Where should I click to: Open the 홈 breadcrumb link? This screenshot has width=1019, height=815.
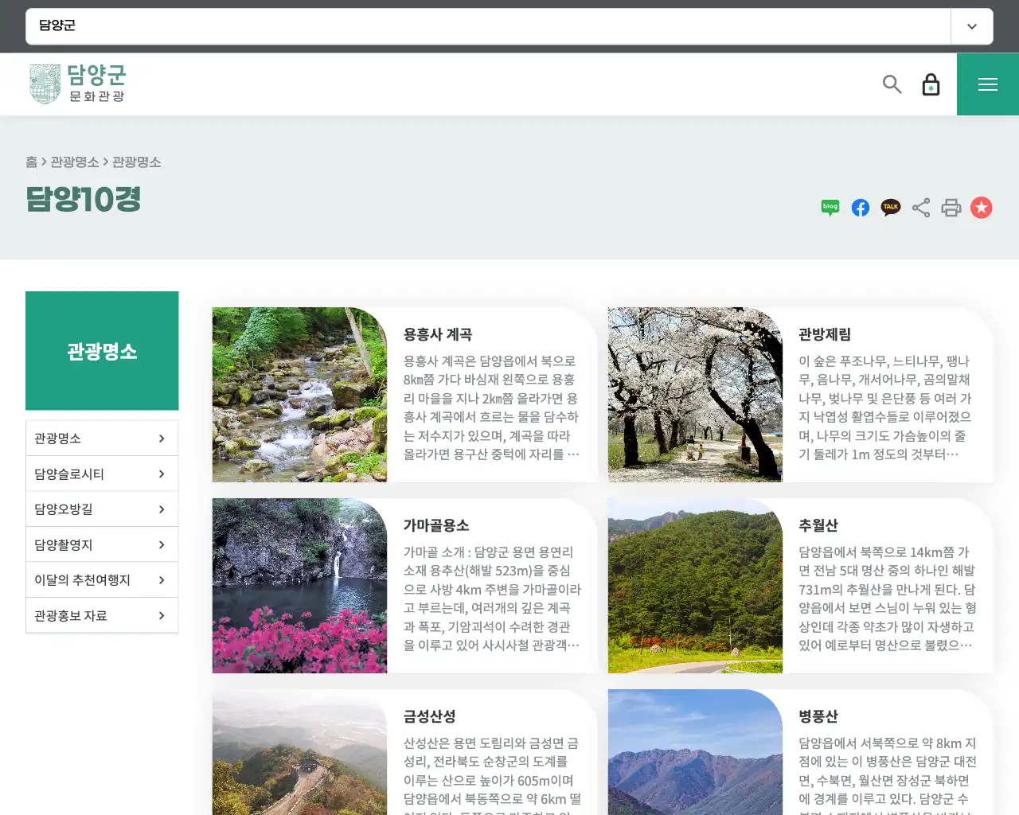click(x=30, y=162)
